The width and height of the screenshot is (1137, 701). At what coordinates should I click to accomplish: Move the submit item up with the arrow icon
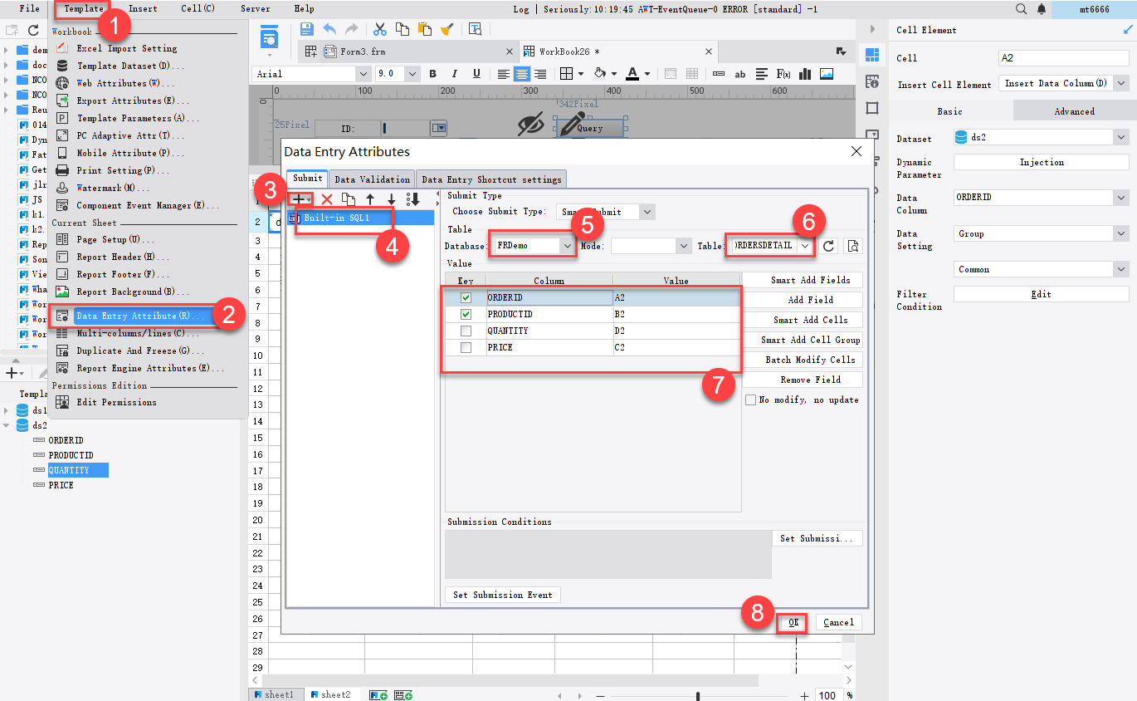371,199
